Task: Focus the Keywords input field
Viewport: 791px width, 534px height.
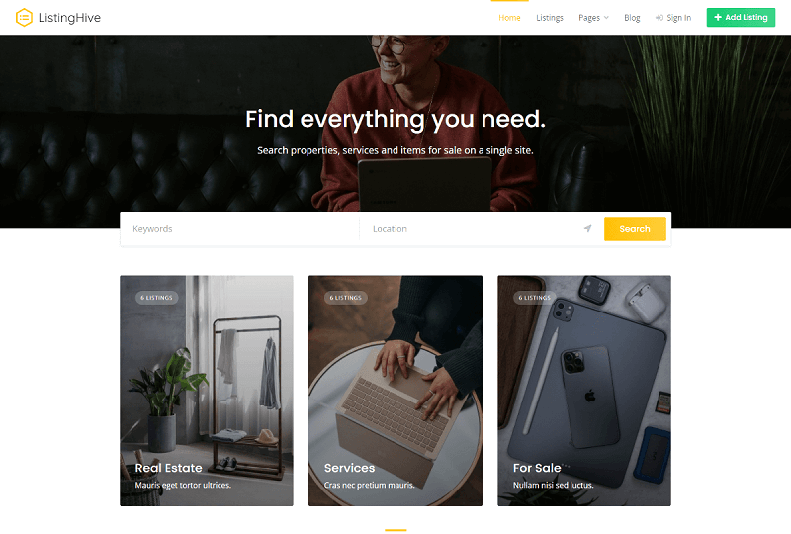Action: (239, 229)
